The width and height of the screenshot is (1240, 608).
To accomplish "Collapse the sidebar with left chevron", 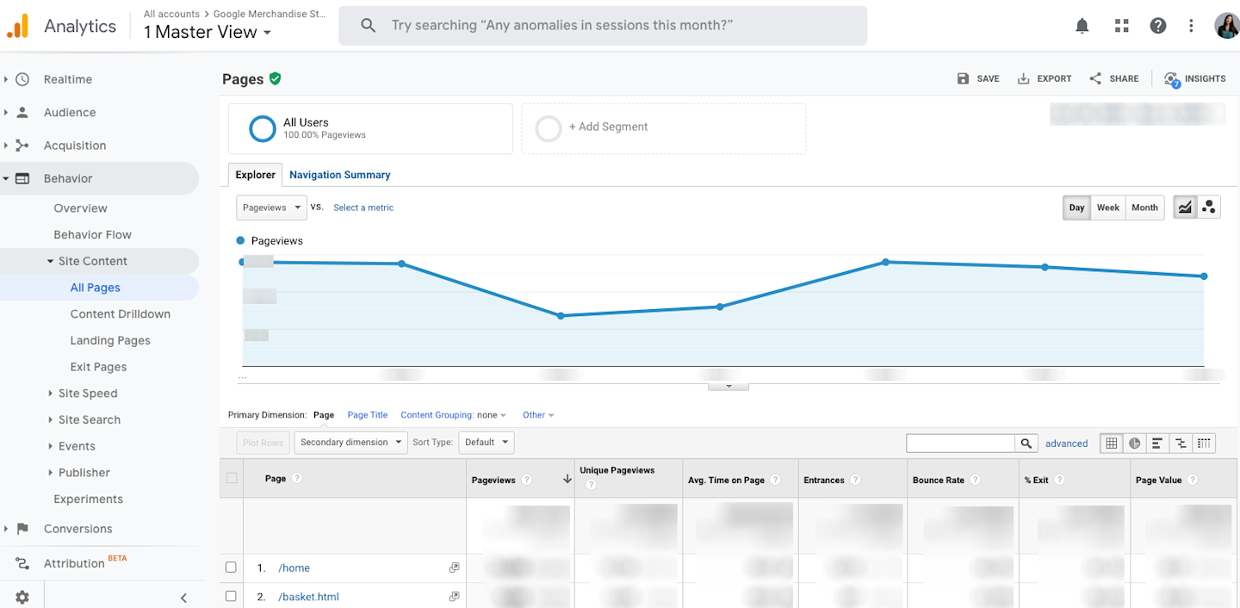I will point(183,598).
